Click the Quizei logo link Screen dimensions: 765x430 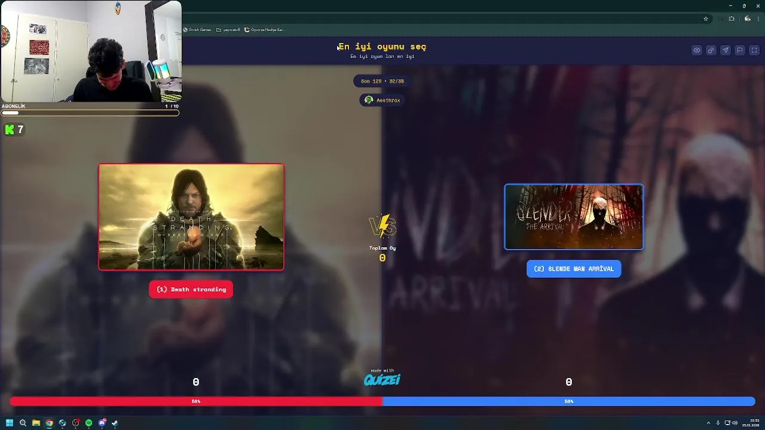click(382, 379)
